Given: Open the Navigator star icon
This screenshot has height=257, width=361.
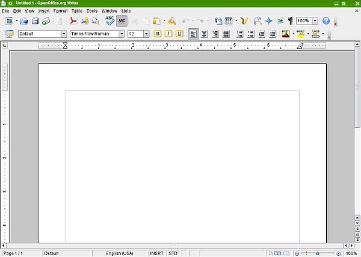Looking at the screenshot, I should [x=268, y=21].
